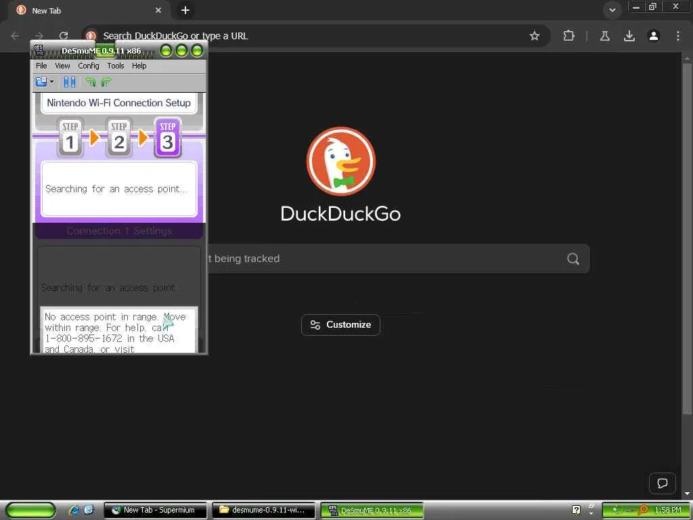Switch to New Tab - Supermium taskbar button
This screenshot has width=693, height=520.
coord(155,511)
